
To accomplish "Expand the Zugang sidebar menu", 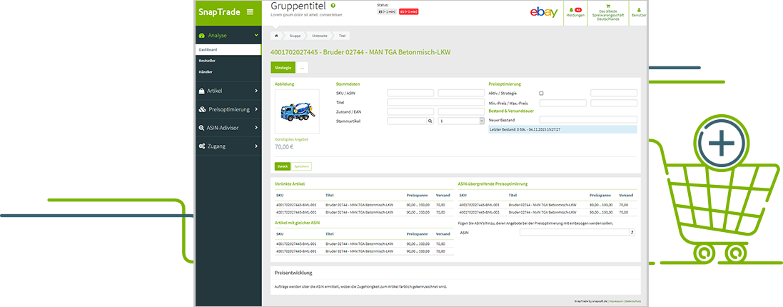I will click(x=228, y=146).
